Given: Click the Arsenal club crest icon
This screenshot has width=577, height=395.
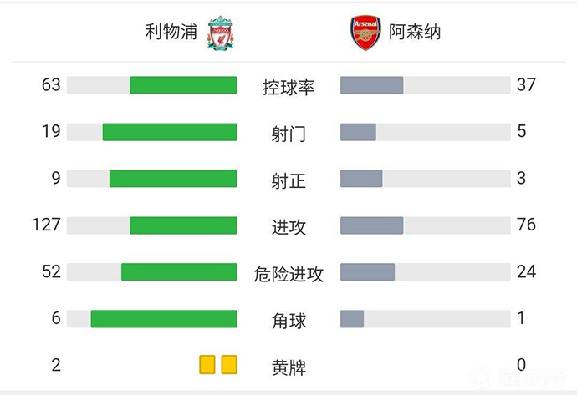Looking at the screenshot, I should 365,33.
